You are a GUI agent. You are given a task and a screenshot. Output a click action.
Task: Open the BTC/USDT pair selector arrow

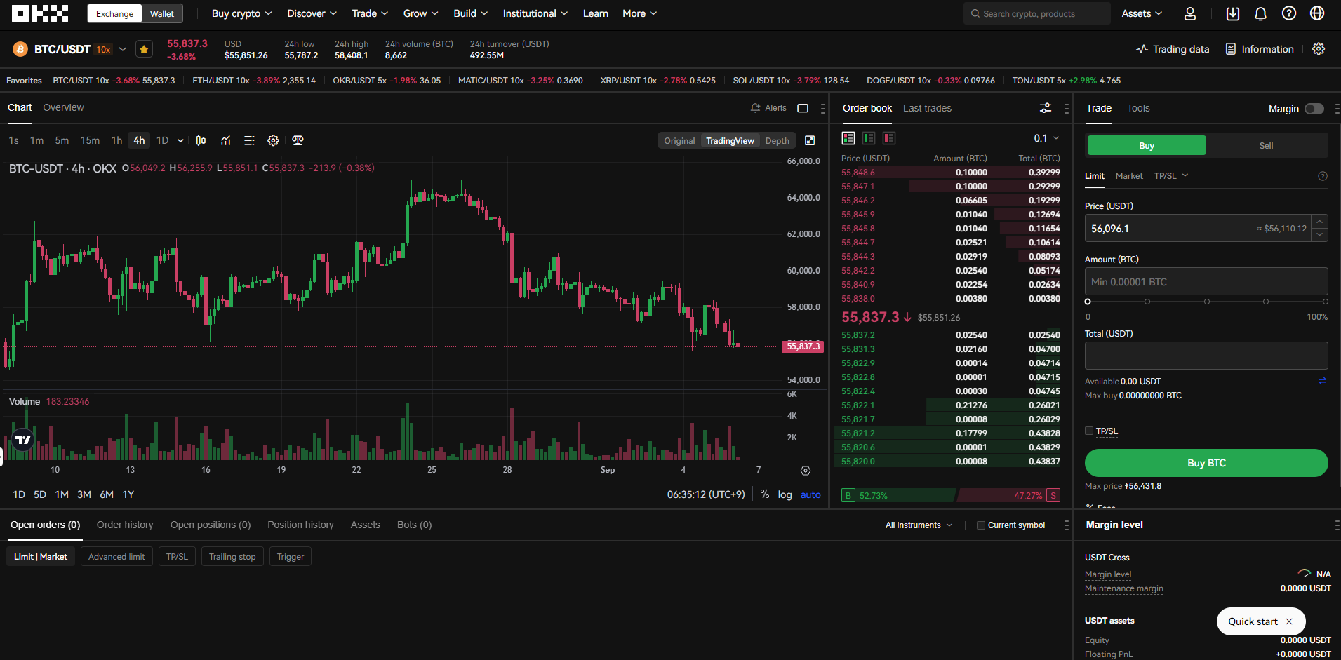pyautogui.click(x=123, y=49)
